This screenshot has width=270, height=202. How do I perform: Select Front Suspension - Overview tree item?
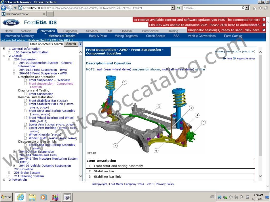(49, 80)
